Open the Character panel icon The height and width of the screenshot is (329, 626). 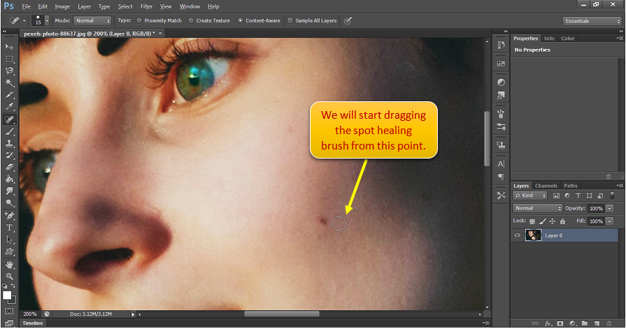tap(501, 164)
